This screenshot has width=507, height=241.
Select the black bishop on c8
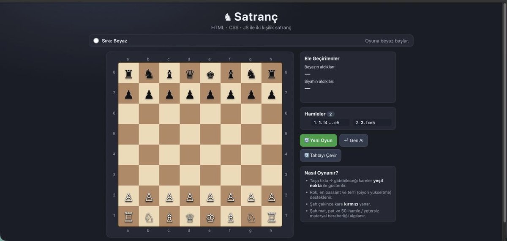(x=169, y=74)
